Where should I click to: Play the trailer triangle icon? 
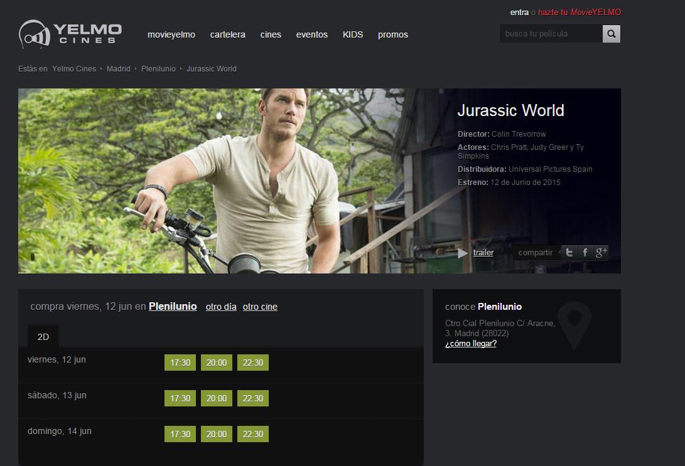coord(463,253)
